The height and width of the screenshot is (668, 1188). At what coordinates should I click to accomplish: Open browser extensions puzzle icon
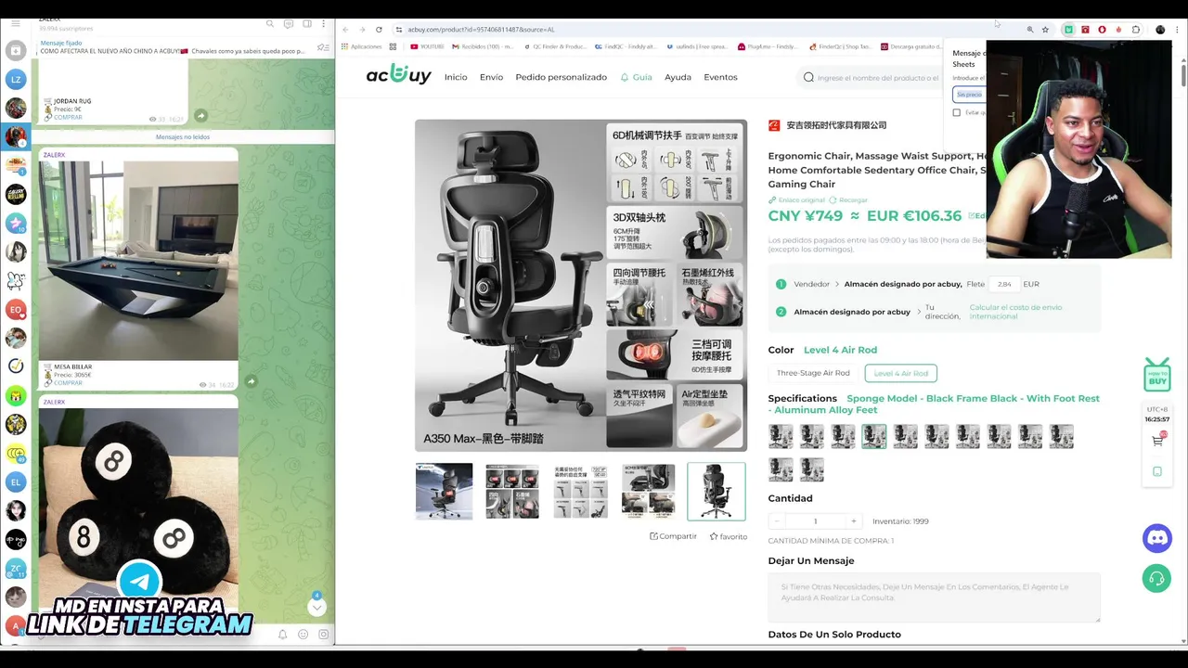[1135, 30]
